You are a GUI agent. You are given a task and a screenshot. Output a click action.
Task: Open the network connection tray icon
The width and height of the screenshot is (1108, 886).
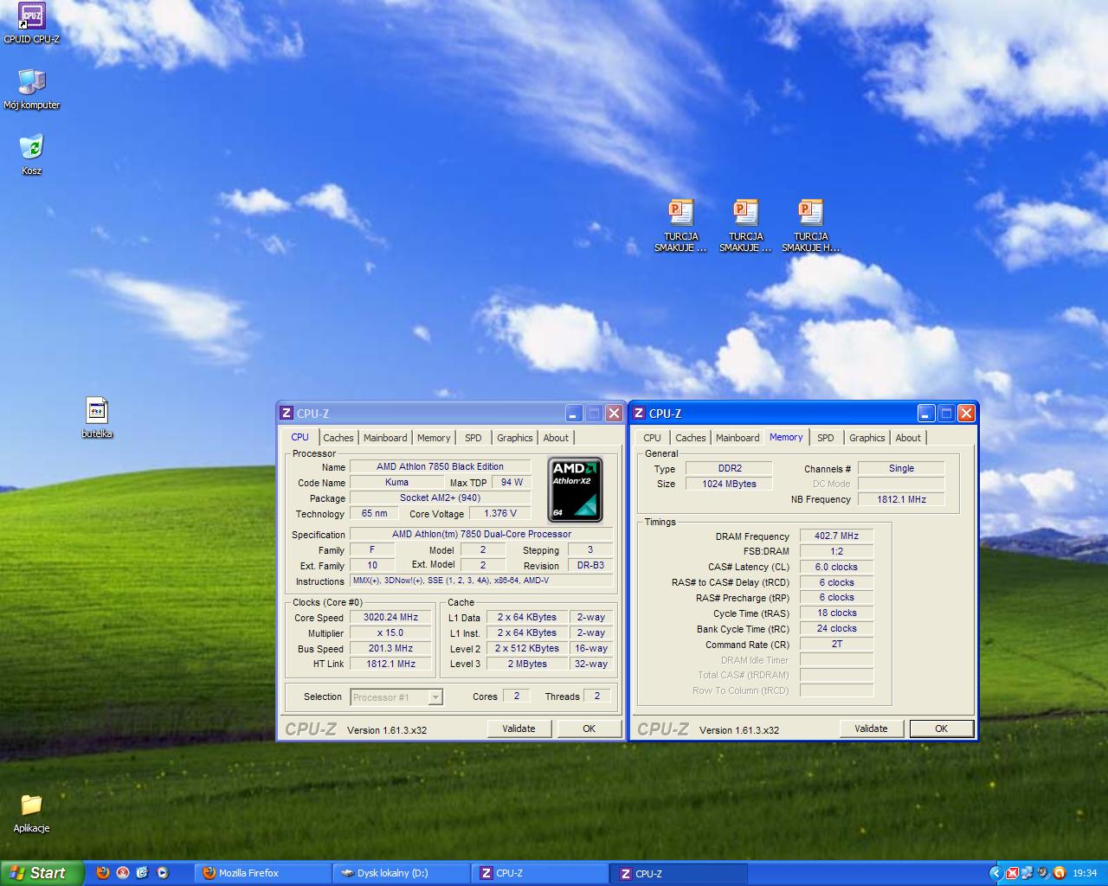[1027, 873]
